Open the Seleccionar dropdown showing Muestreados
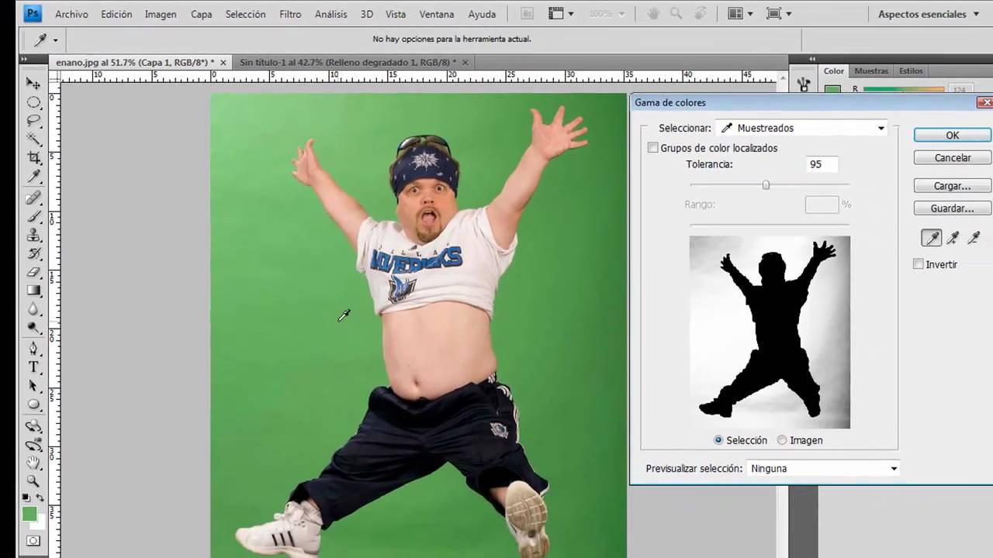Image resolution: width=993 pixels, height=558 pixels. click(803, 128)
